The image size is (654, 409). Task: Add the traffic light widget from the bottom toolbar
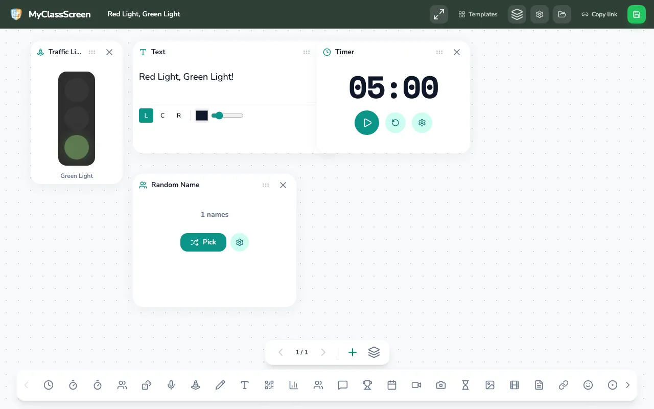click(x=196, y=385)
